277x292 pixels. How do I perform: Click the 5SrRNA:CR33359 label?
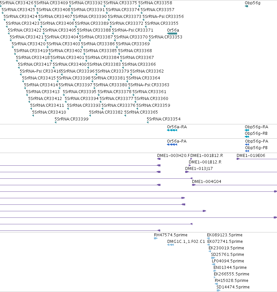(153, 105)
